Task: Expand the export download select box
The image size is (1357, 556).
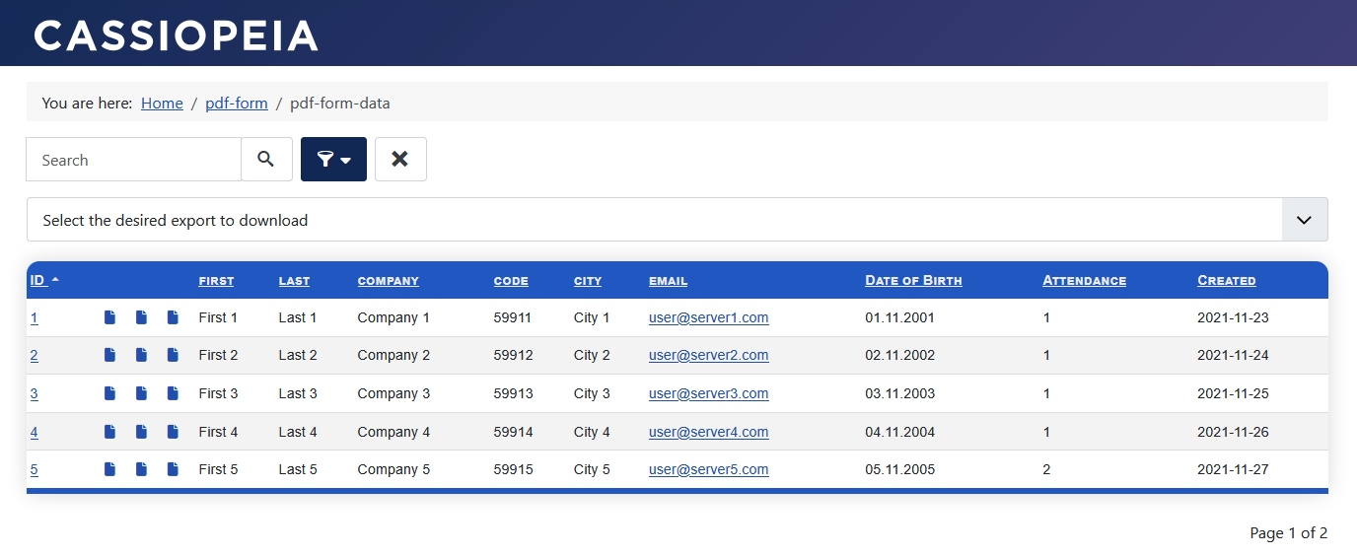Action: coord(677,219)
